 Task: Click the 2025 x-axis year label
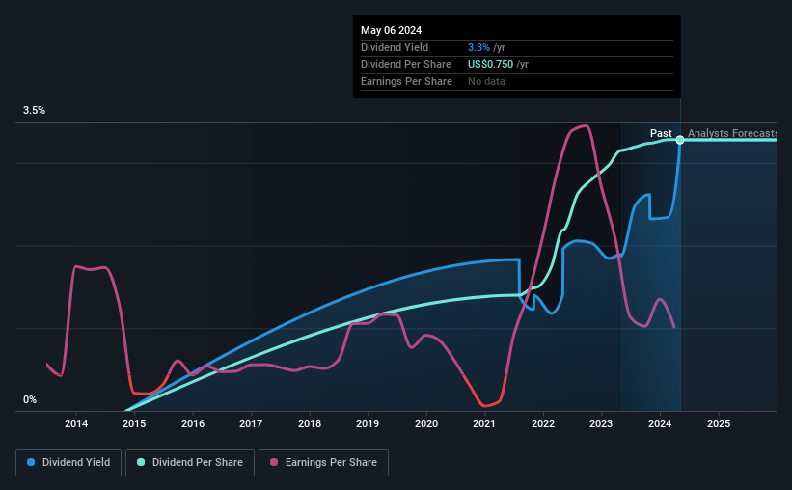point(719,423)
